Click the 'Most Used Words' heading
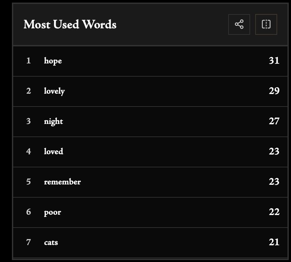The height and width of the screenshot is (262, 291). 70,24
